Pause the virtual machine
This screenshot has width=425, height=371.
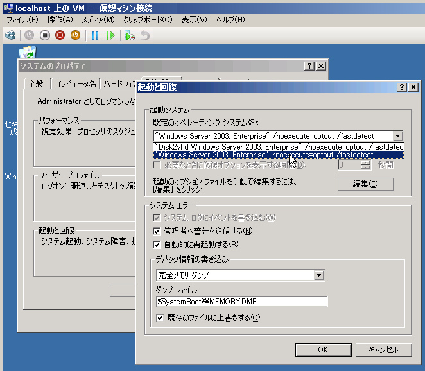(95, 35)
